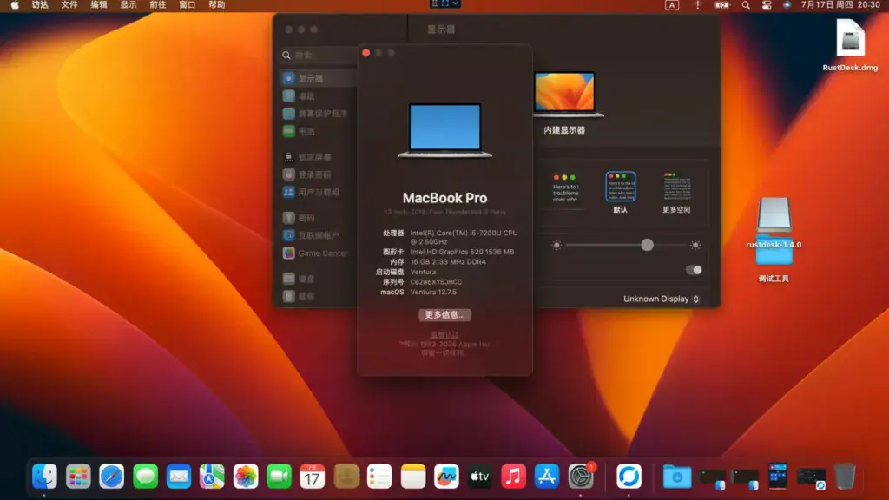
Task: Select the RustDesk.dmg file on desktop
Action: pos(850,45)
